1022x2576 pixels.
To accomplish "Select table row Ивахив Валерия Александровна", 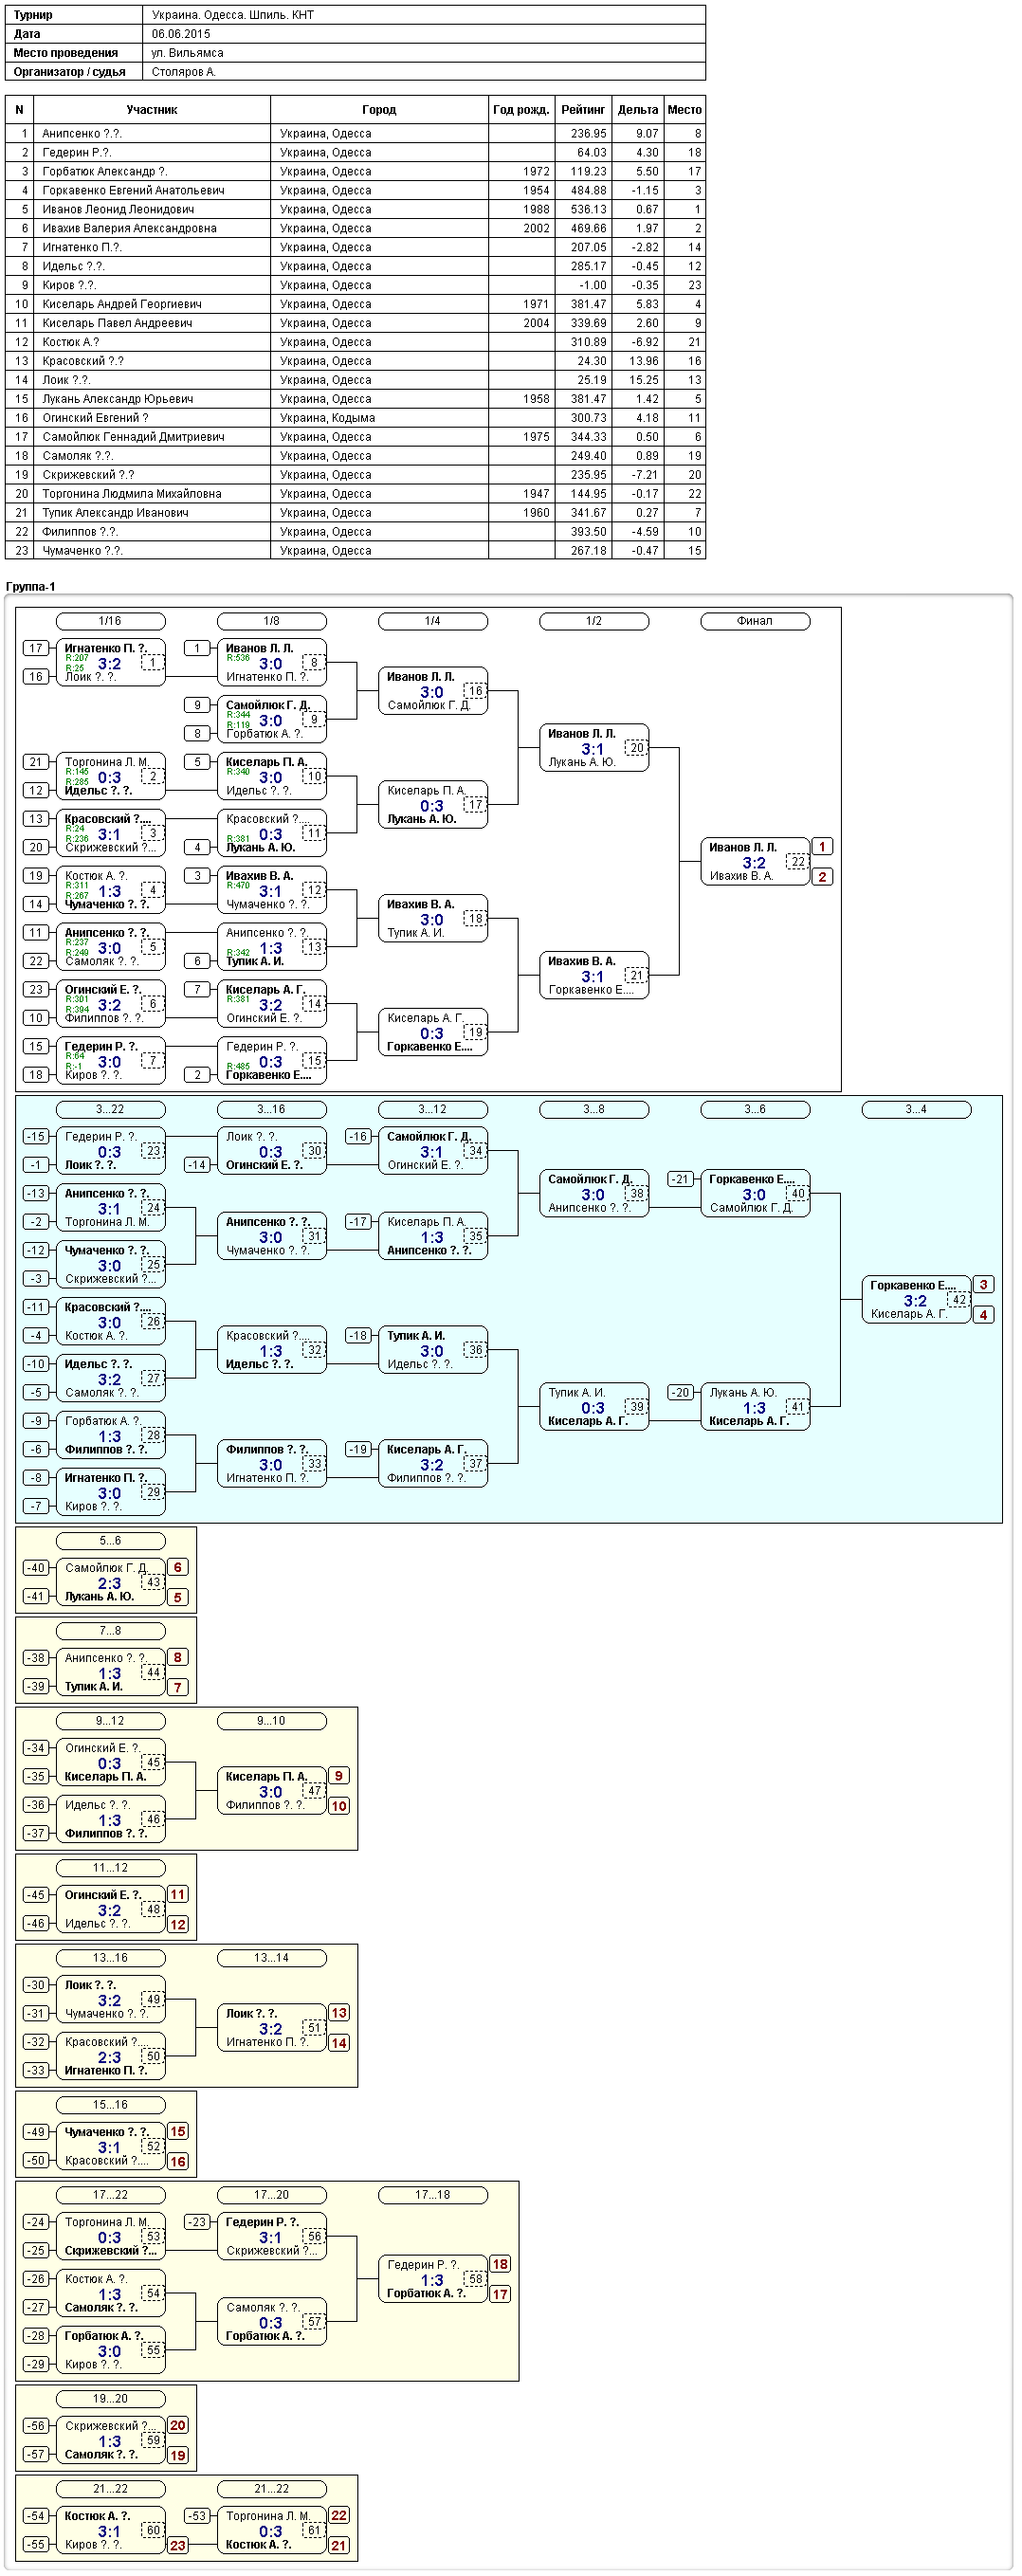I will pyautogui.click(x=355, y=228).
